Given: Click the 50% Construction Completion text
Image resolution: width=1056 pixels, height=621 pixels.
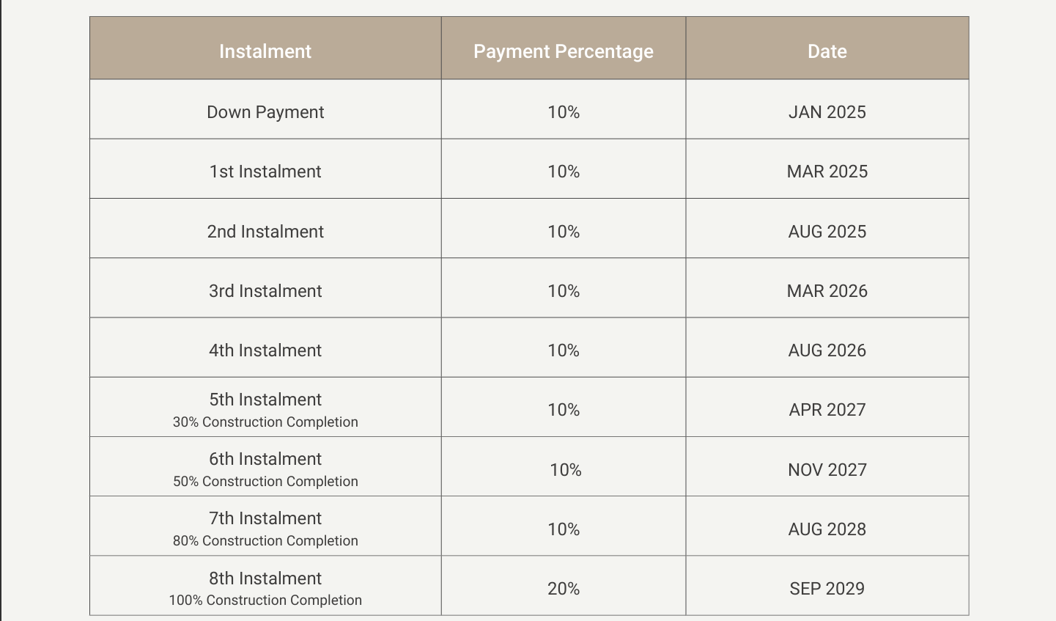Looking at the screenshot, I should pyautogui.click(x=265, y=482).
